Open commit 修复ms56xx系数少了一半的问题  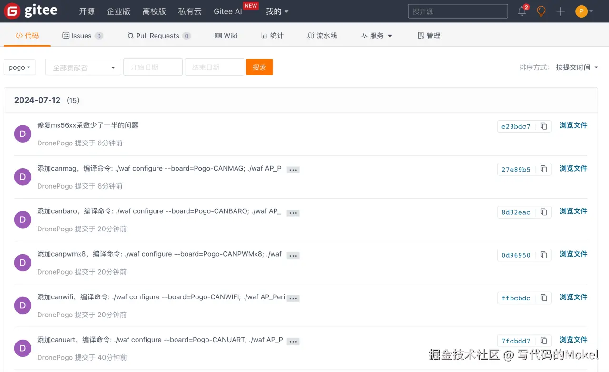tap(88, 125)
